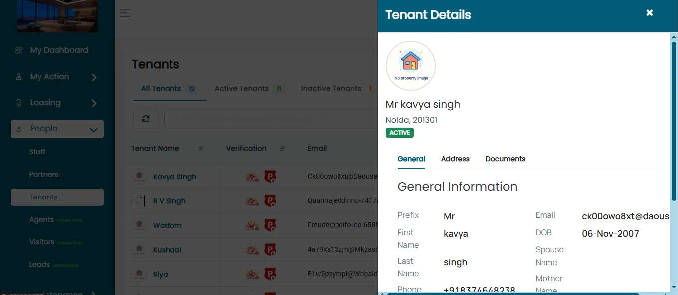Click red P verification badge for Riya
The height and width of the screenshot is (295, 678).
[x=270, y=274]
